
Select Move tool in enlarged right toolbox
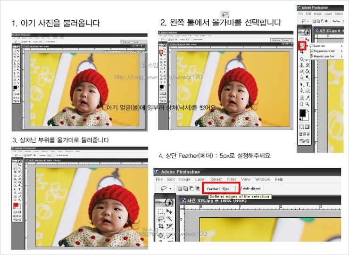pos(307,40)
